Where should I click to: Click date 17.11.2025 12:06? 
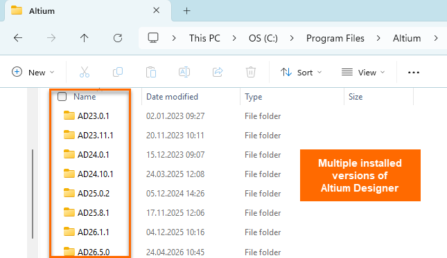click(175, 213)
